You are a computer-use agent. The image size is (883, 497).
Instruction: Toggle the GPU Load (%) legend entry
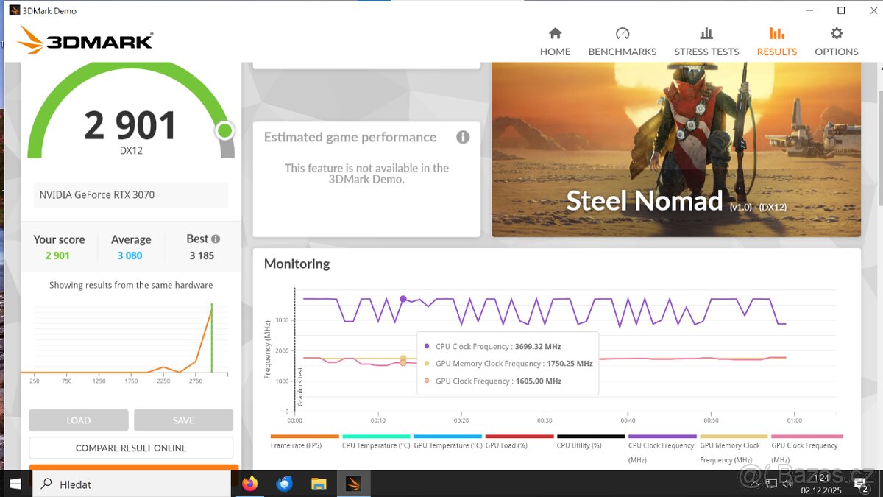pos(519,442)
